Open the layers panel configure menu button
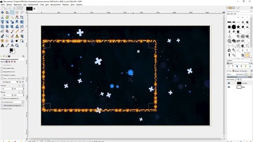This screenshot has width=253, height=142. 251,71
